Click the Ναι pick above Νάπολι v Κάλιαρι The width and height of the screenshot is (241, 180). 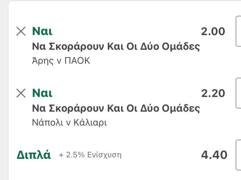[42, 93]
